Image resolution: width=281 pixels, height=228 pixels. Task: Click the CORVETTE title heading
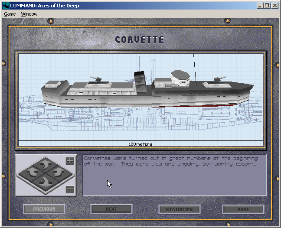click(x=140, y=39)
